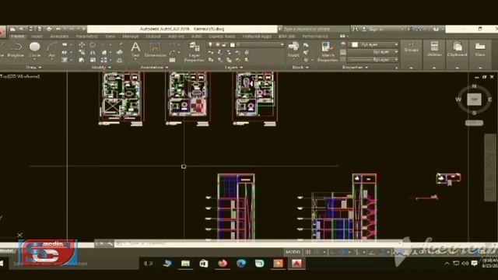
Task: Click the Mirror tool icon
Action: tap(93, 52)
